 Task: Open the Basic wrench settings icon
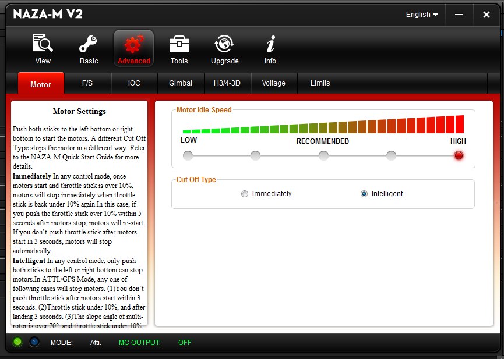(89, 44)
